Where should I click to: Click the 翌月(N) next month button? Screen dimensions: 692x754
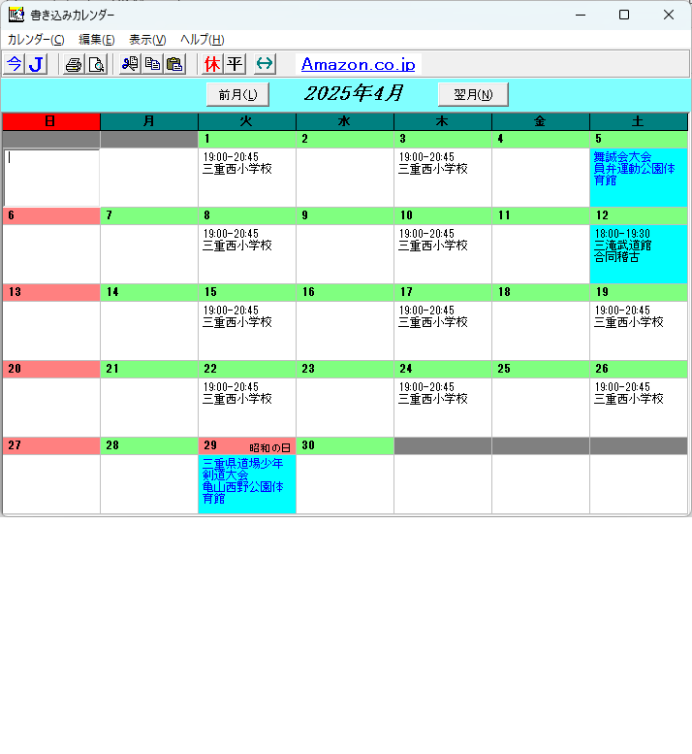click(473, 94)
